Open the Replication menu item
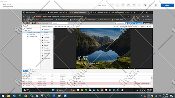The image size is (175, 98). 47,51
